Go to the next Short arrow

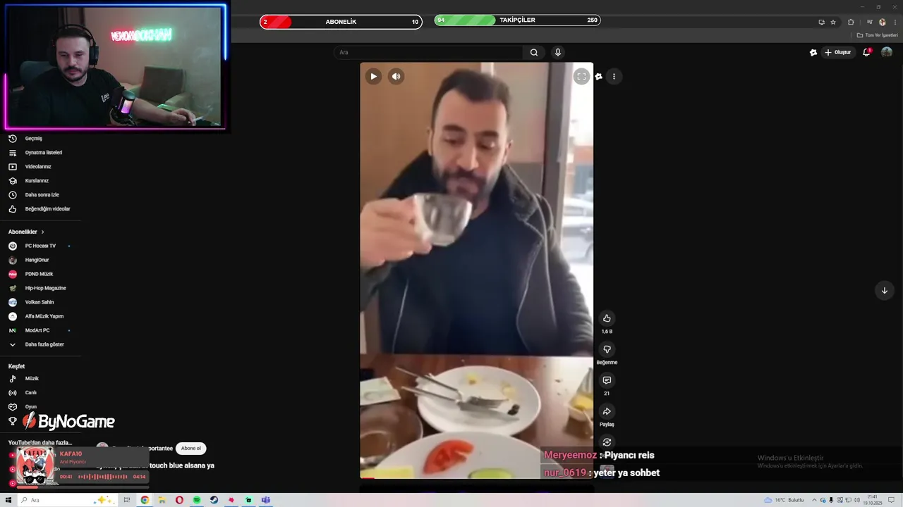tap(884, 291)
